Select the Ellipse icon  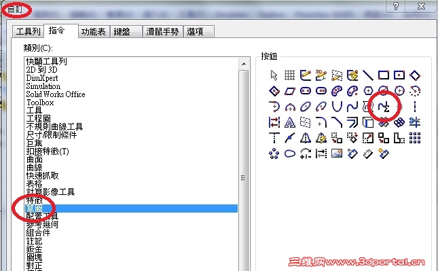306,107
